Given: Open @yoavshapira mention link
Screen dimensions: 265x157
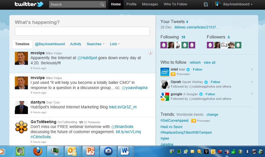Looking at the screenshot, I should 134,88.
